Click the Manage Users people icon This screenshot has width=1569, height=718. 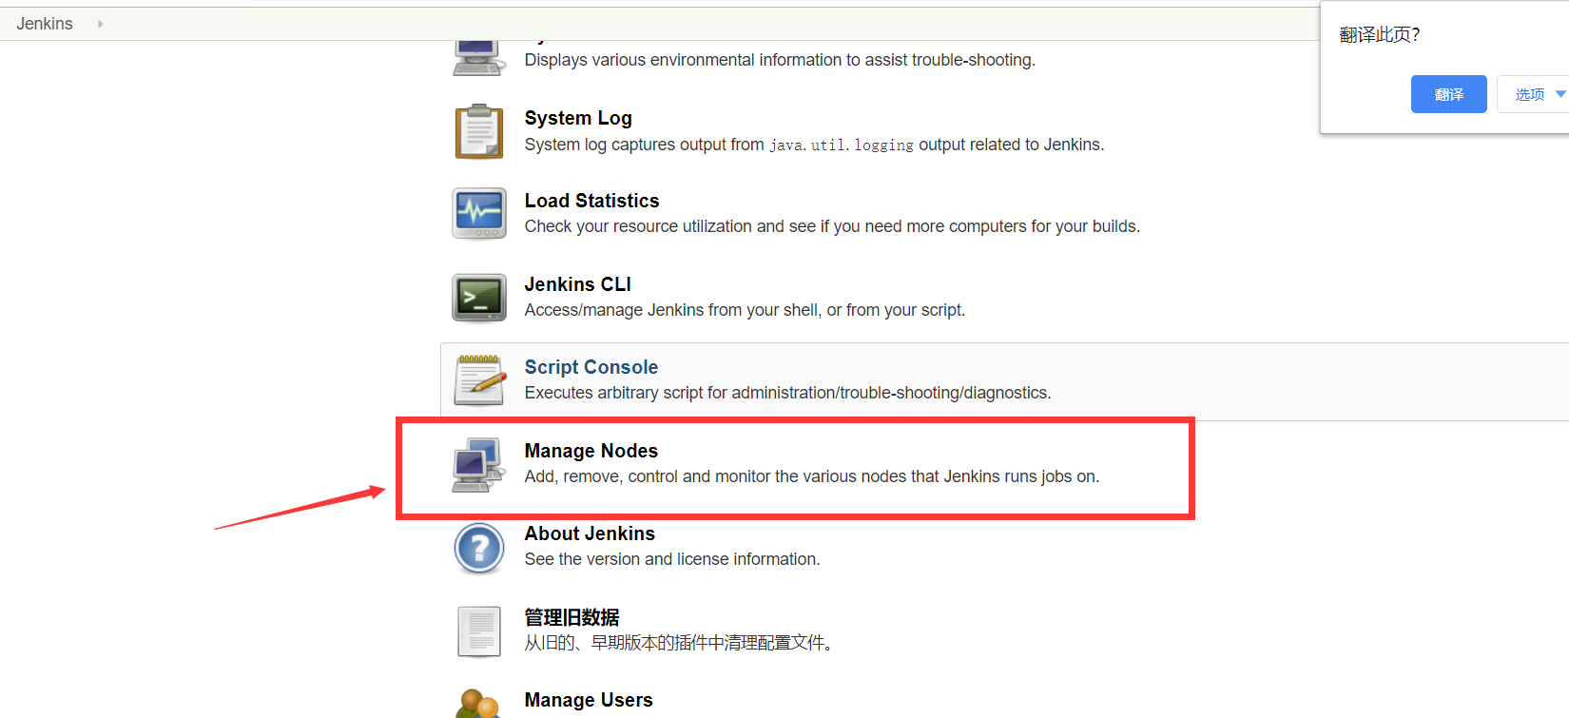coord(478,704)
